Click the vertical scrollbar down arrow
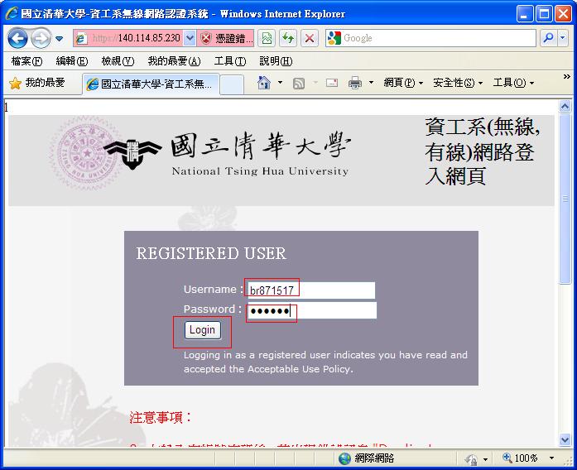 566,440
